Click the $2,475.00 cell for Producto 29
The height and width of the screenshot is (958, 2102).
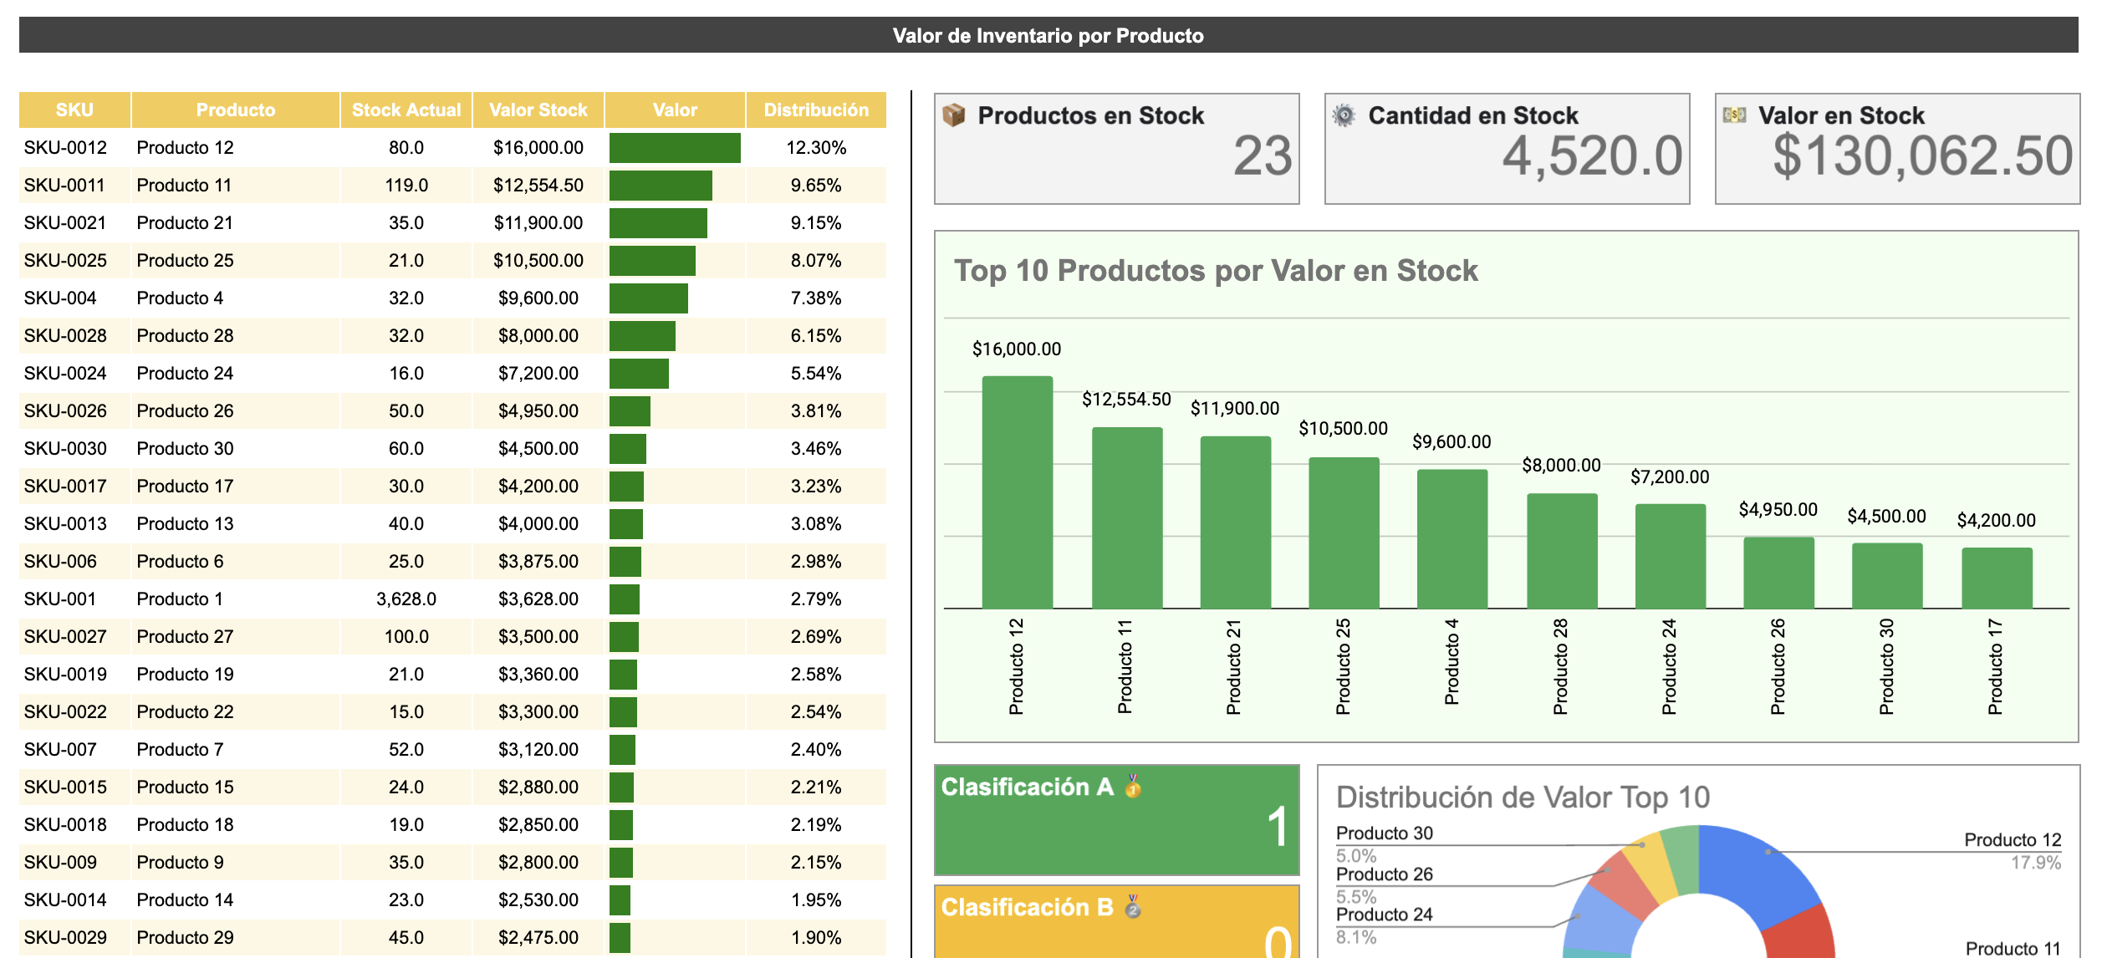pos(538,937)
